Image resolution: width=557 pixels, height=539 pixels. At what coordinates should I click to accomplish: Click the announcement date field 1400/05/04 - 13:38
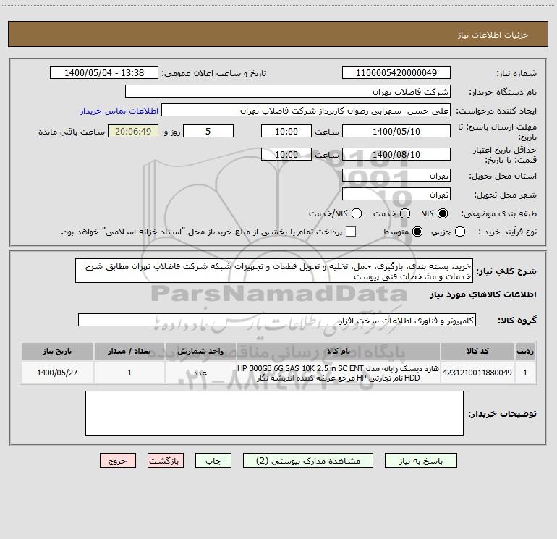point(104,73)
